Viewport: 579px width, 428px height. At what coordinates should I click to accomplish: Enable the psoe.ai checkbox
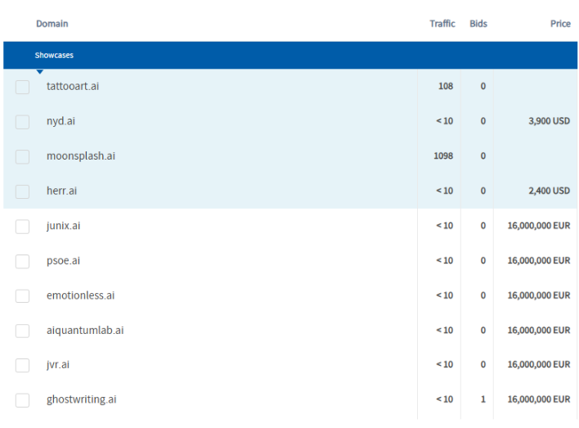(23, 261)
